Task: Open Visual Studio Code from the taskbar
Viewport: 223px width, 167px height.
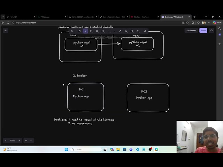Action: (137, 150)
